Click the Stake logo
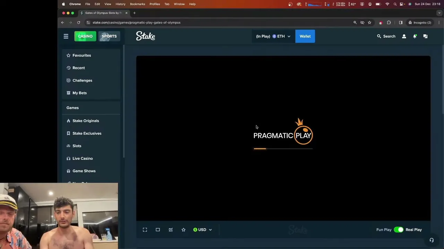The height and width of the screenshot is (249, 444). point(145,36)
